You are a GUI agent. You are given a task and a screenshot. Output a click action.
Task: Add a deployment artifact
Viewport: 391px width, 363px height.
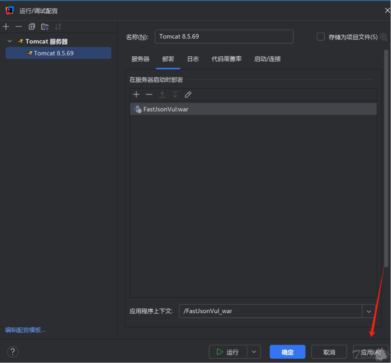coord(136,94)
